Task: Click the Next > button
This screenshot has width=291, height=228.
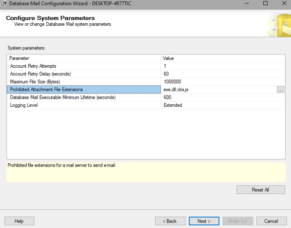Action: pyautogui.click(x=204, y=221)
